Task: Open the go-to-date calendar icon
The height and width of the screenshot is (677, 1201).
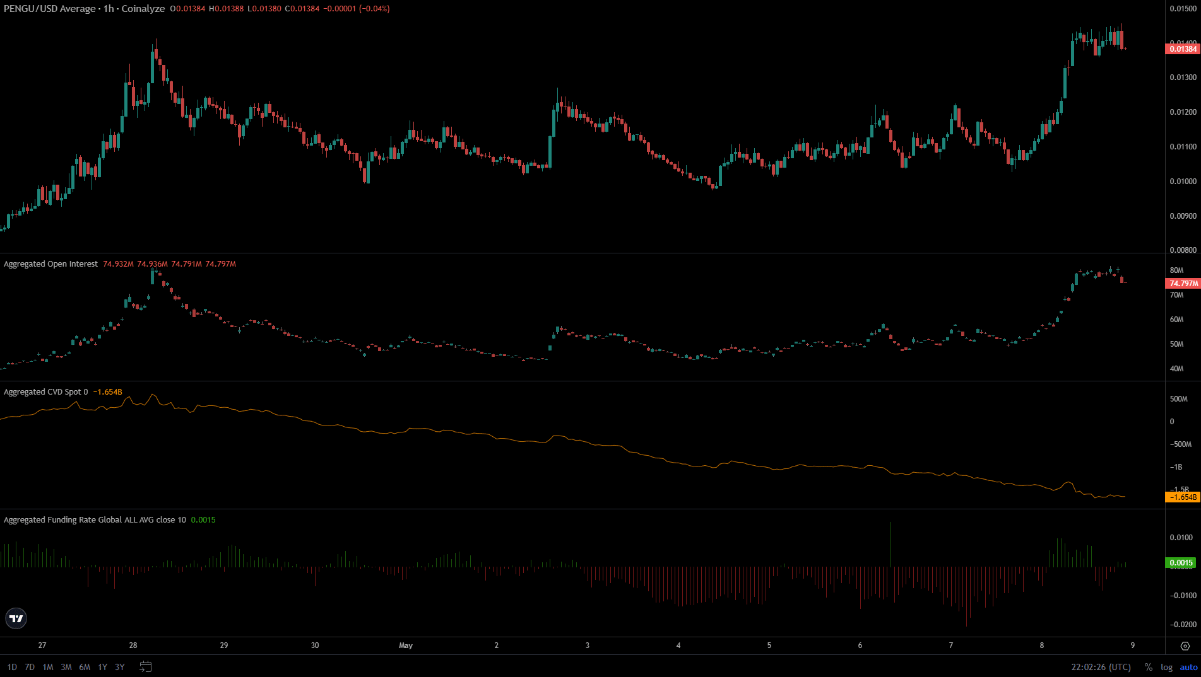Action: pos(145,666)
